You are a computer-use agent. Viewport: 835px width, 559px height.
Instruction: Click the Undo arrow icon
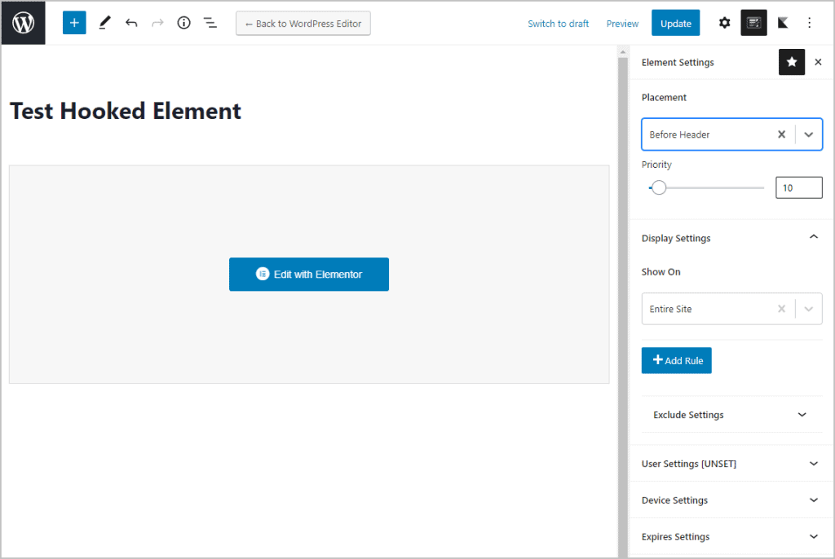(131, 23)
